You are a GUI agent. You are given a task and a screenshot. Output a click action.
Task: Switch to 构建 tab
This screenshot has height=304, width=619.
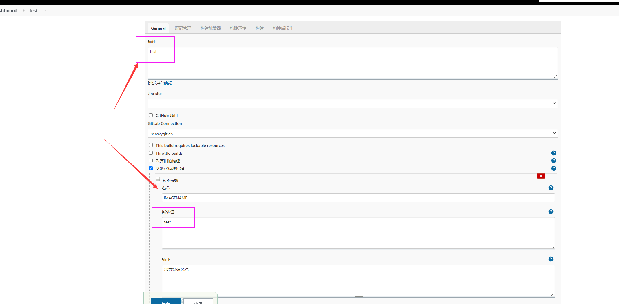(259, 28)
